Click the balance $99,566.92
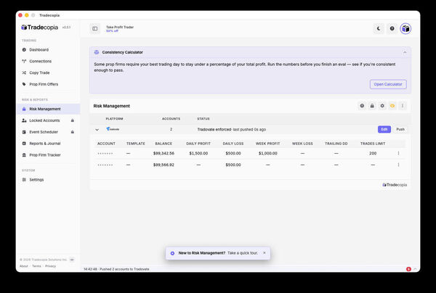Image resolution: width=436 pixels, height=293 pixels. pos(163,165)
